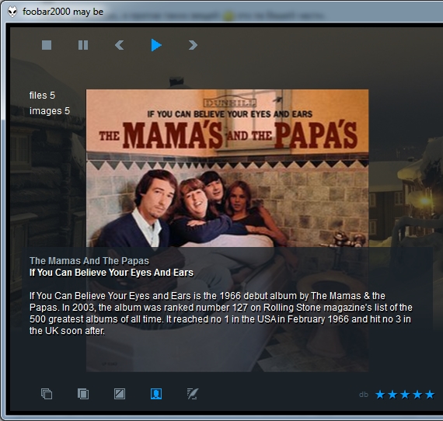Click the foobar2000 alien icon in the title bar

click(x=12, y=12)
